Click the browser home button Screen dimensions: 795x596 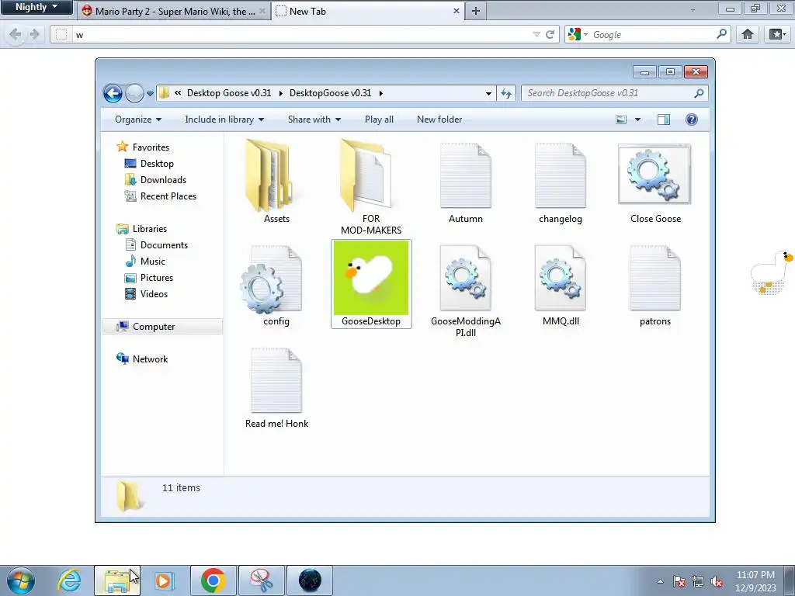coord(748,34)
